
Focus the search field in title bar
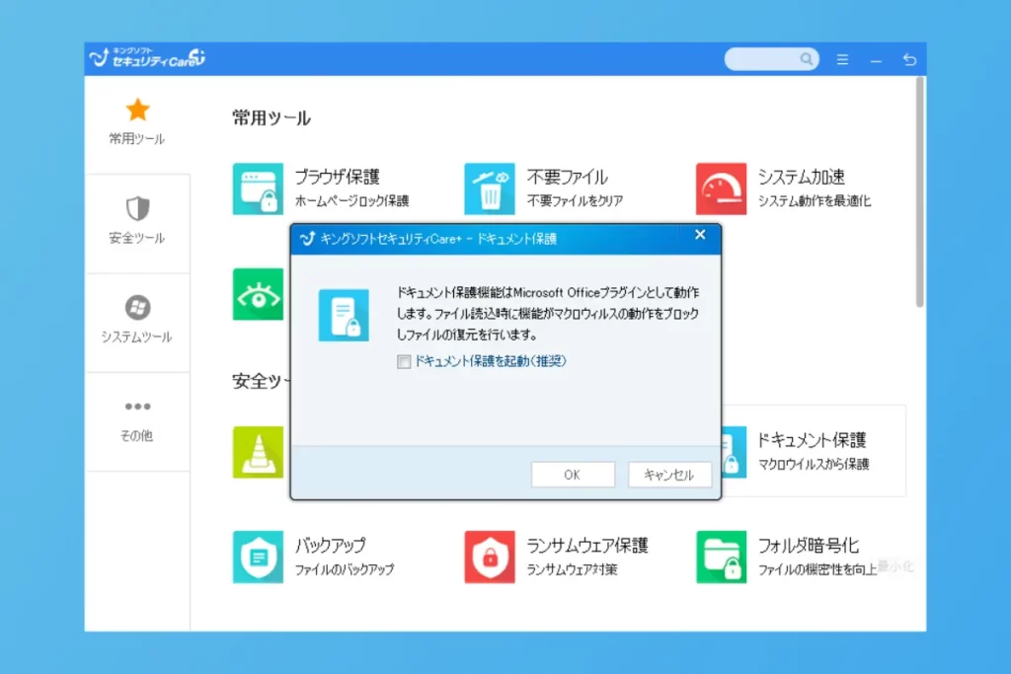point(771,59)
